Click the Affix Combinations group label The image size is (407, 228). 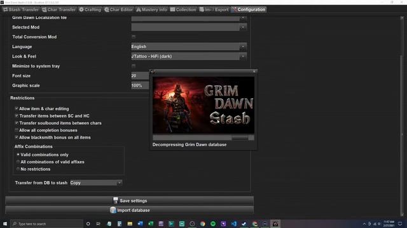point(34,146)
